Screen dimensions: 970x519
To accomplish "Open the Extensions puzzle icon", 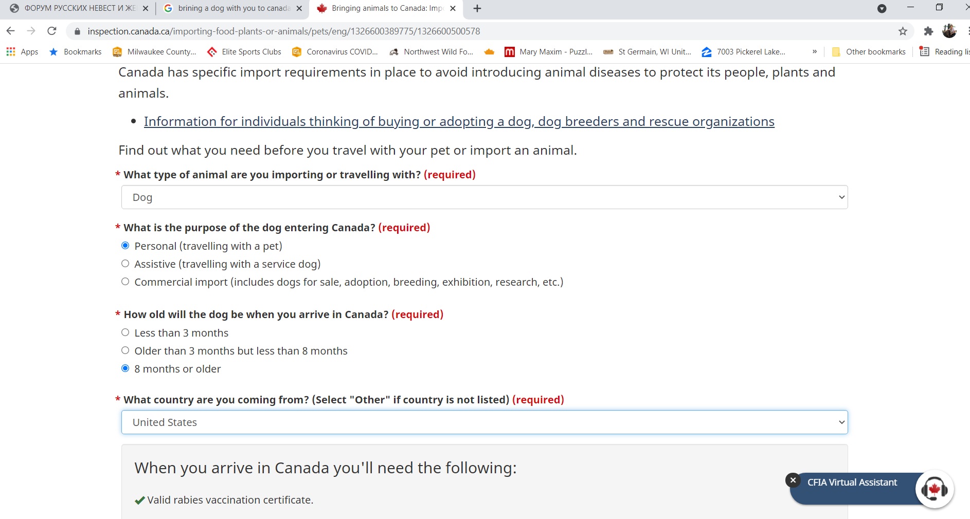I will pyautogui.click(x=928, y=31).
